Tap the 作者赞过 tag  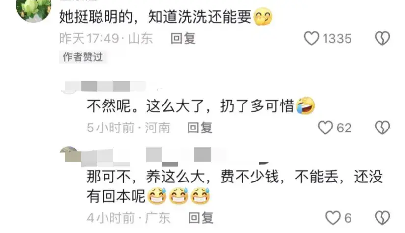[x=82, y=57]
